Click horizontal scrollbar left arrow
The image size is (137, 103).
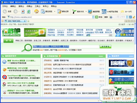2,98
